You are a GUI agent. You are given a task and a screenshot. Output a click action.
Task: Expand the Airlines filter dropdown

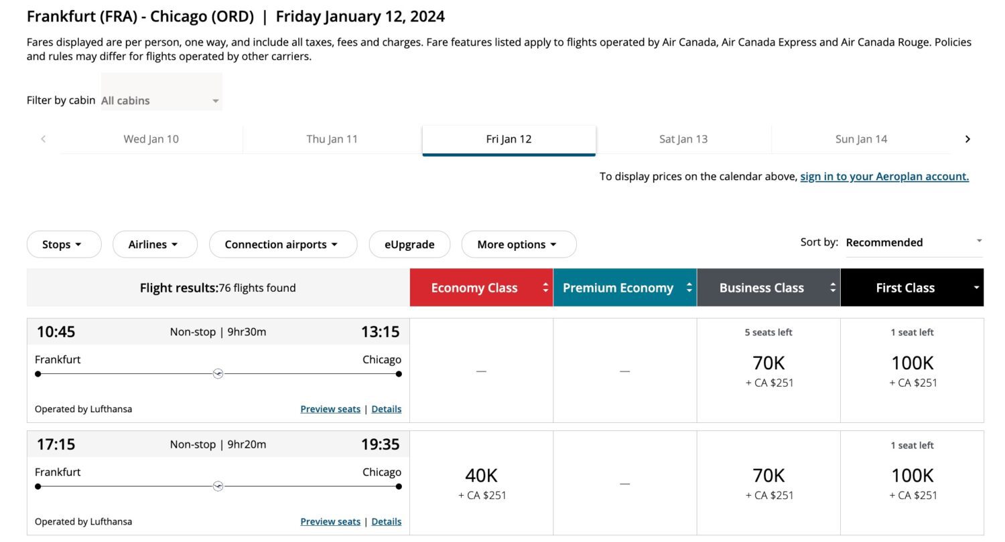tap(155, 244)
